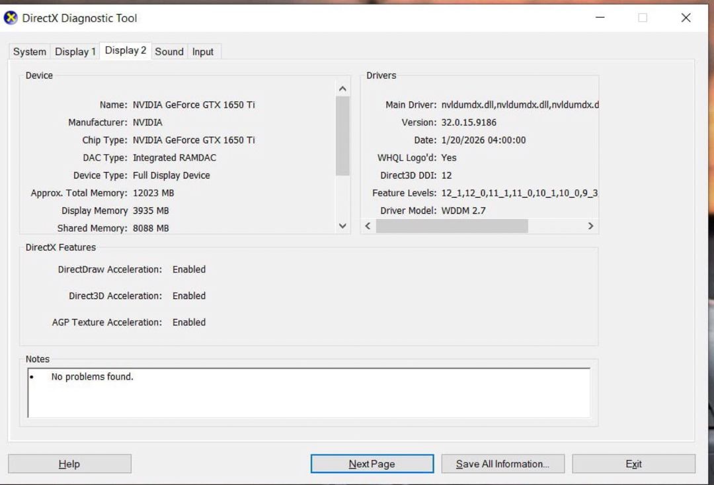Image resolution: width=714 pixels, height=485 pixels.
Task: Click Direct3D Acceleration 'Enabled' value
Action: (189, 296)
